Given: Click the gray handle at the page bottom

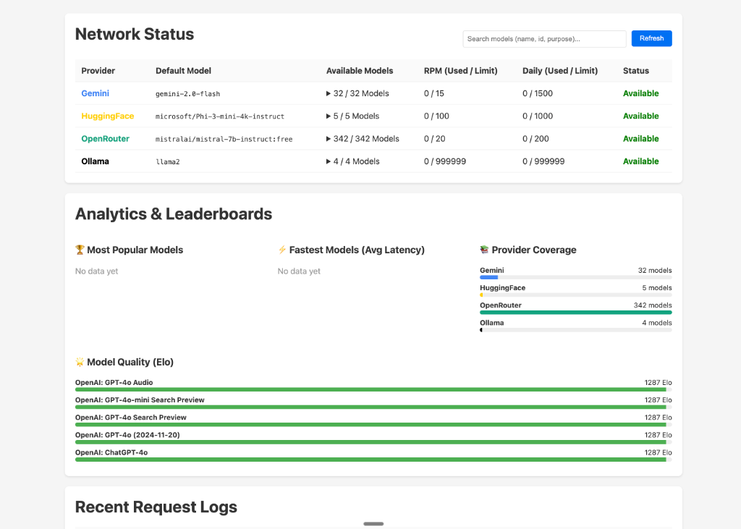Looking at the screenshot, I should [373, 524].
